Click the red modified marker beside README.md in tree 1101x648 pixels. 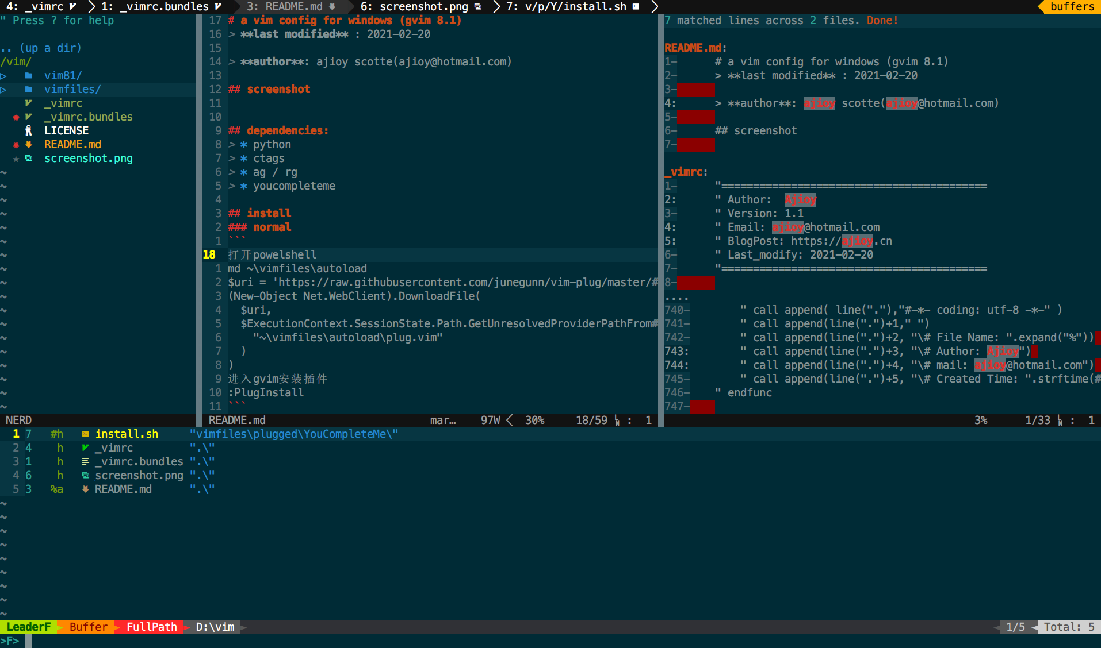[x=16, y=145]
